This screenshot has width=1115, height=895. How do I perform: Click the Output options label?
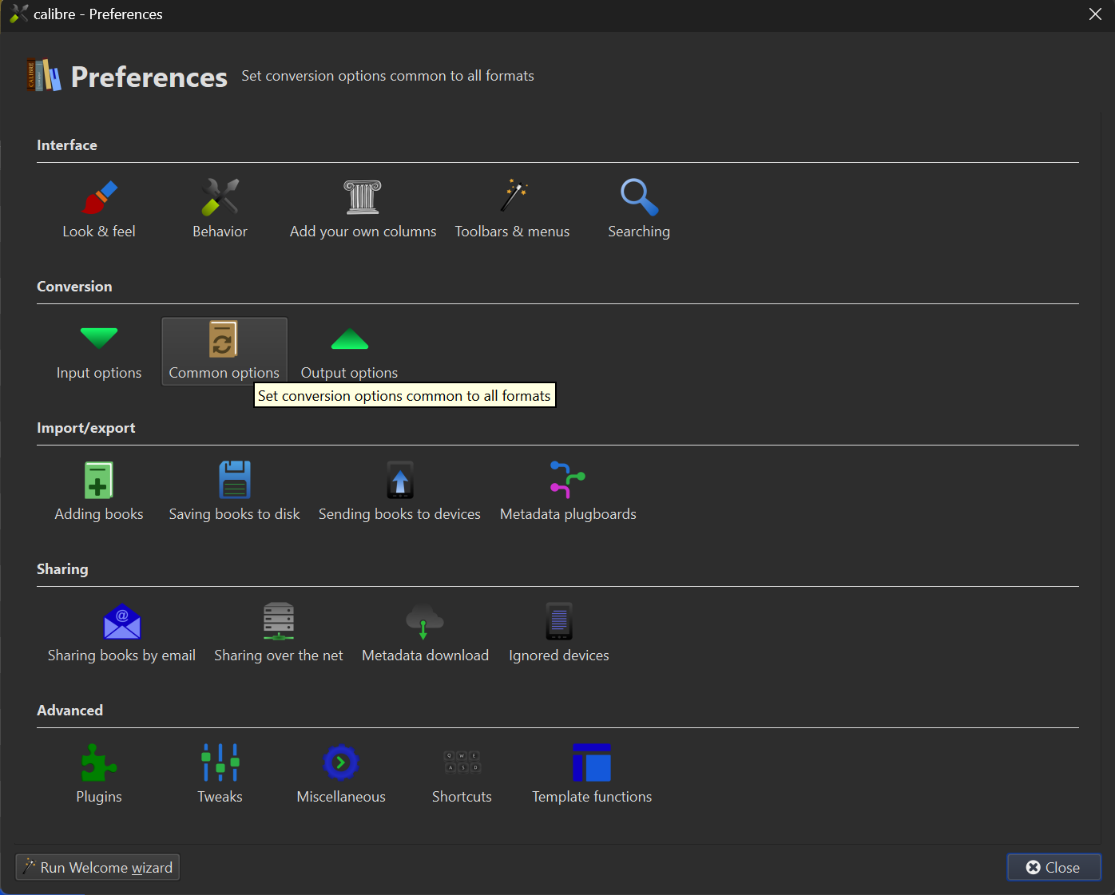(350, 373)
